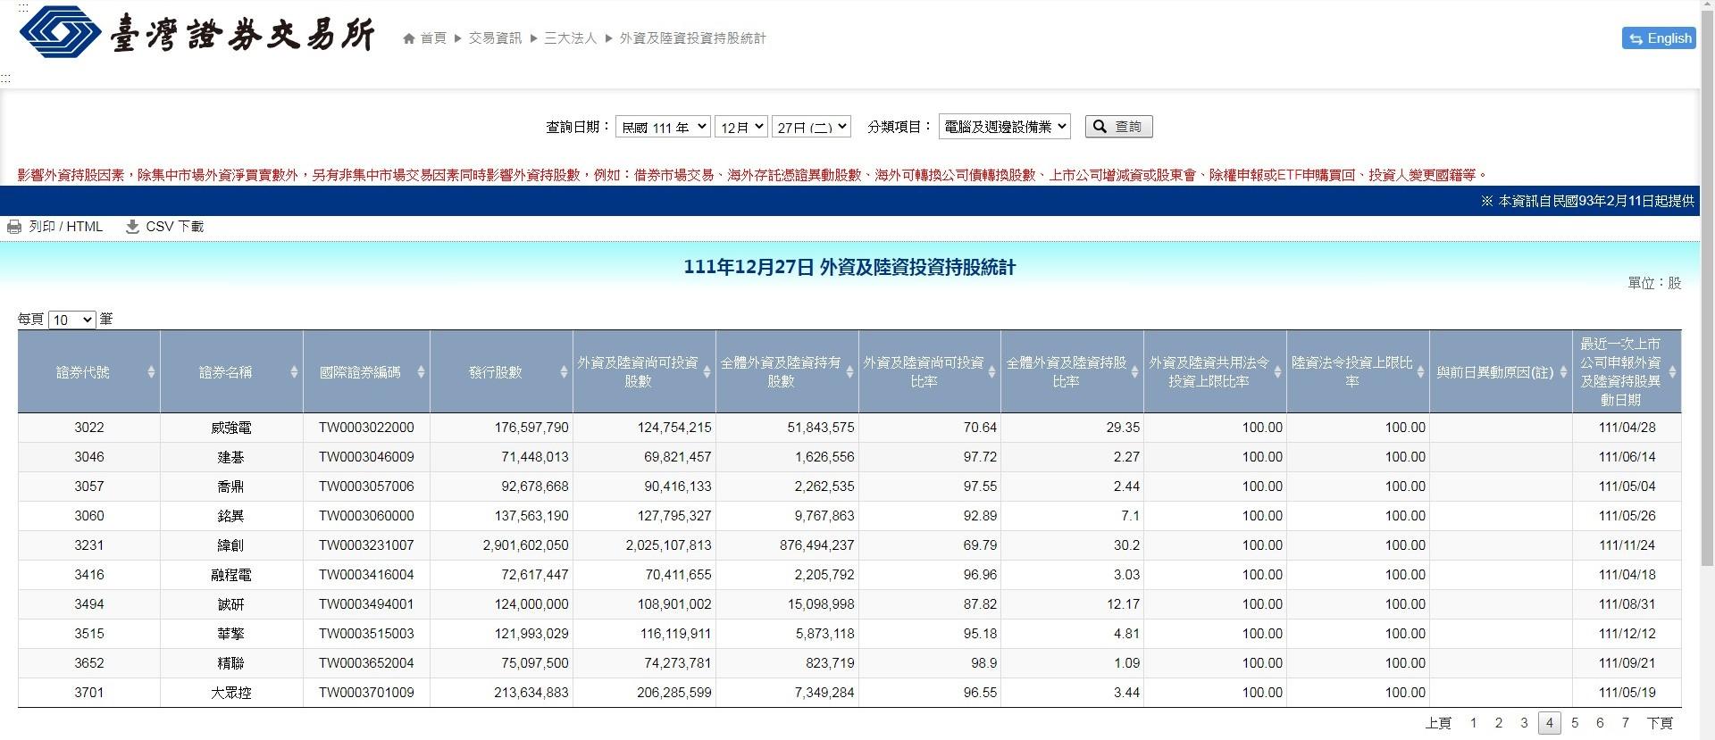The height and width of the screenshot is (740, 1715).
Task: Click the printer icon for 列印 / HTML
Action: click(x=14, y=227)
